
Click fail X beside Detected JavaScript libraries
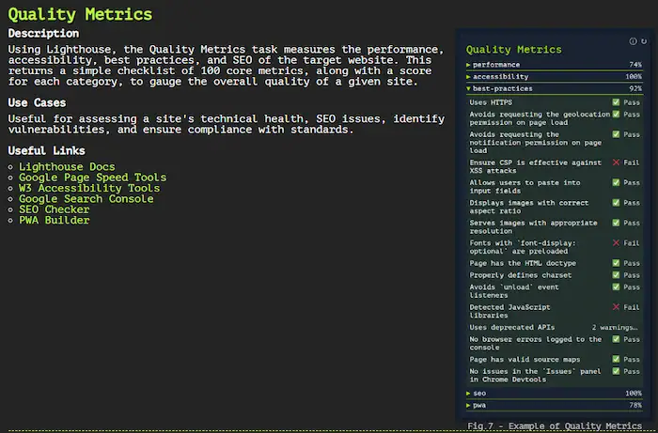pos(617,307)
